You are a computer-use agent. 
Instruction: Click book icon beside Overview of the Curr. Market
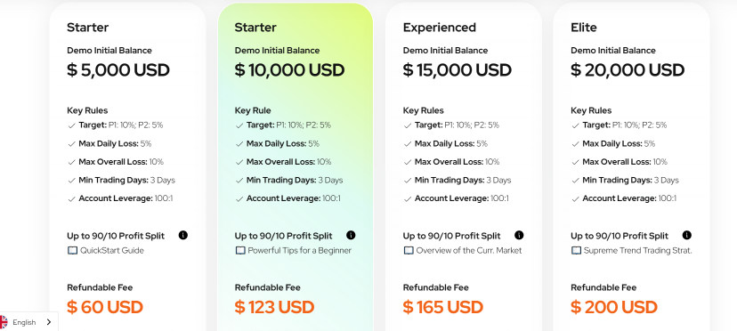[409, 251]
